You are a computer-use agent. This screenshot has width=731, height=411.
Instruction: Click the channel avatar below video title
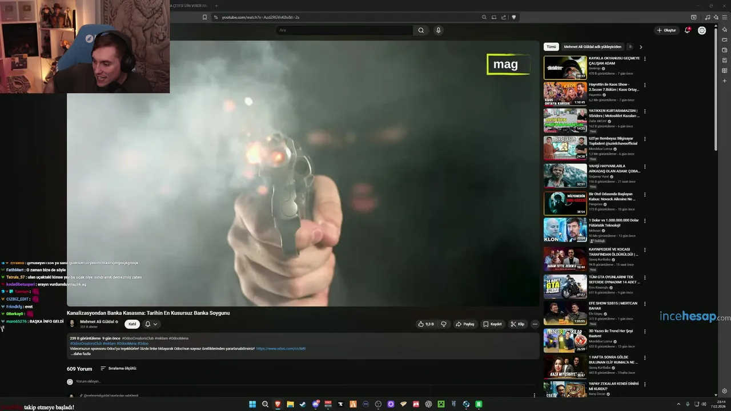tap(73, 324)
